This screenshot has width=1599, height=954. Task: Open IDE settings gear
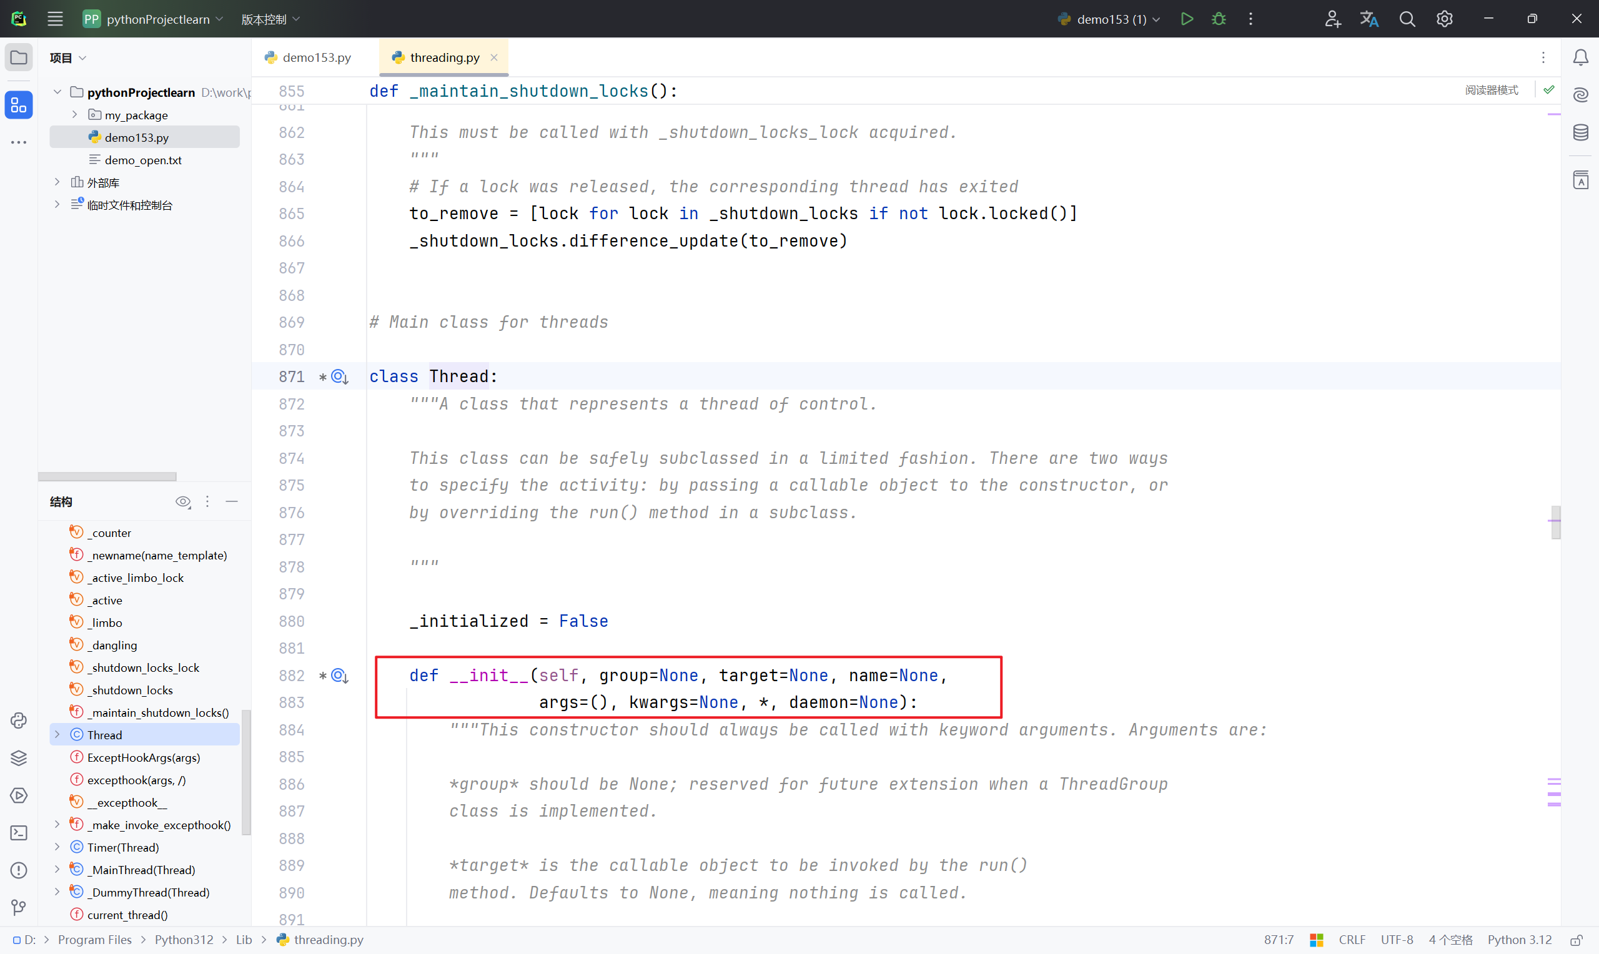1445,19
